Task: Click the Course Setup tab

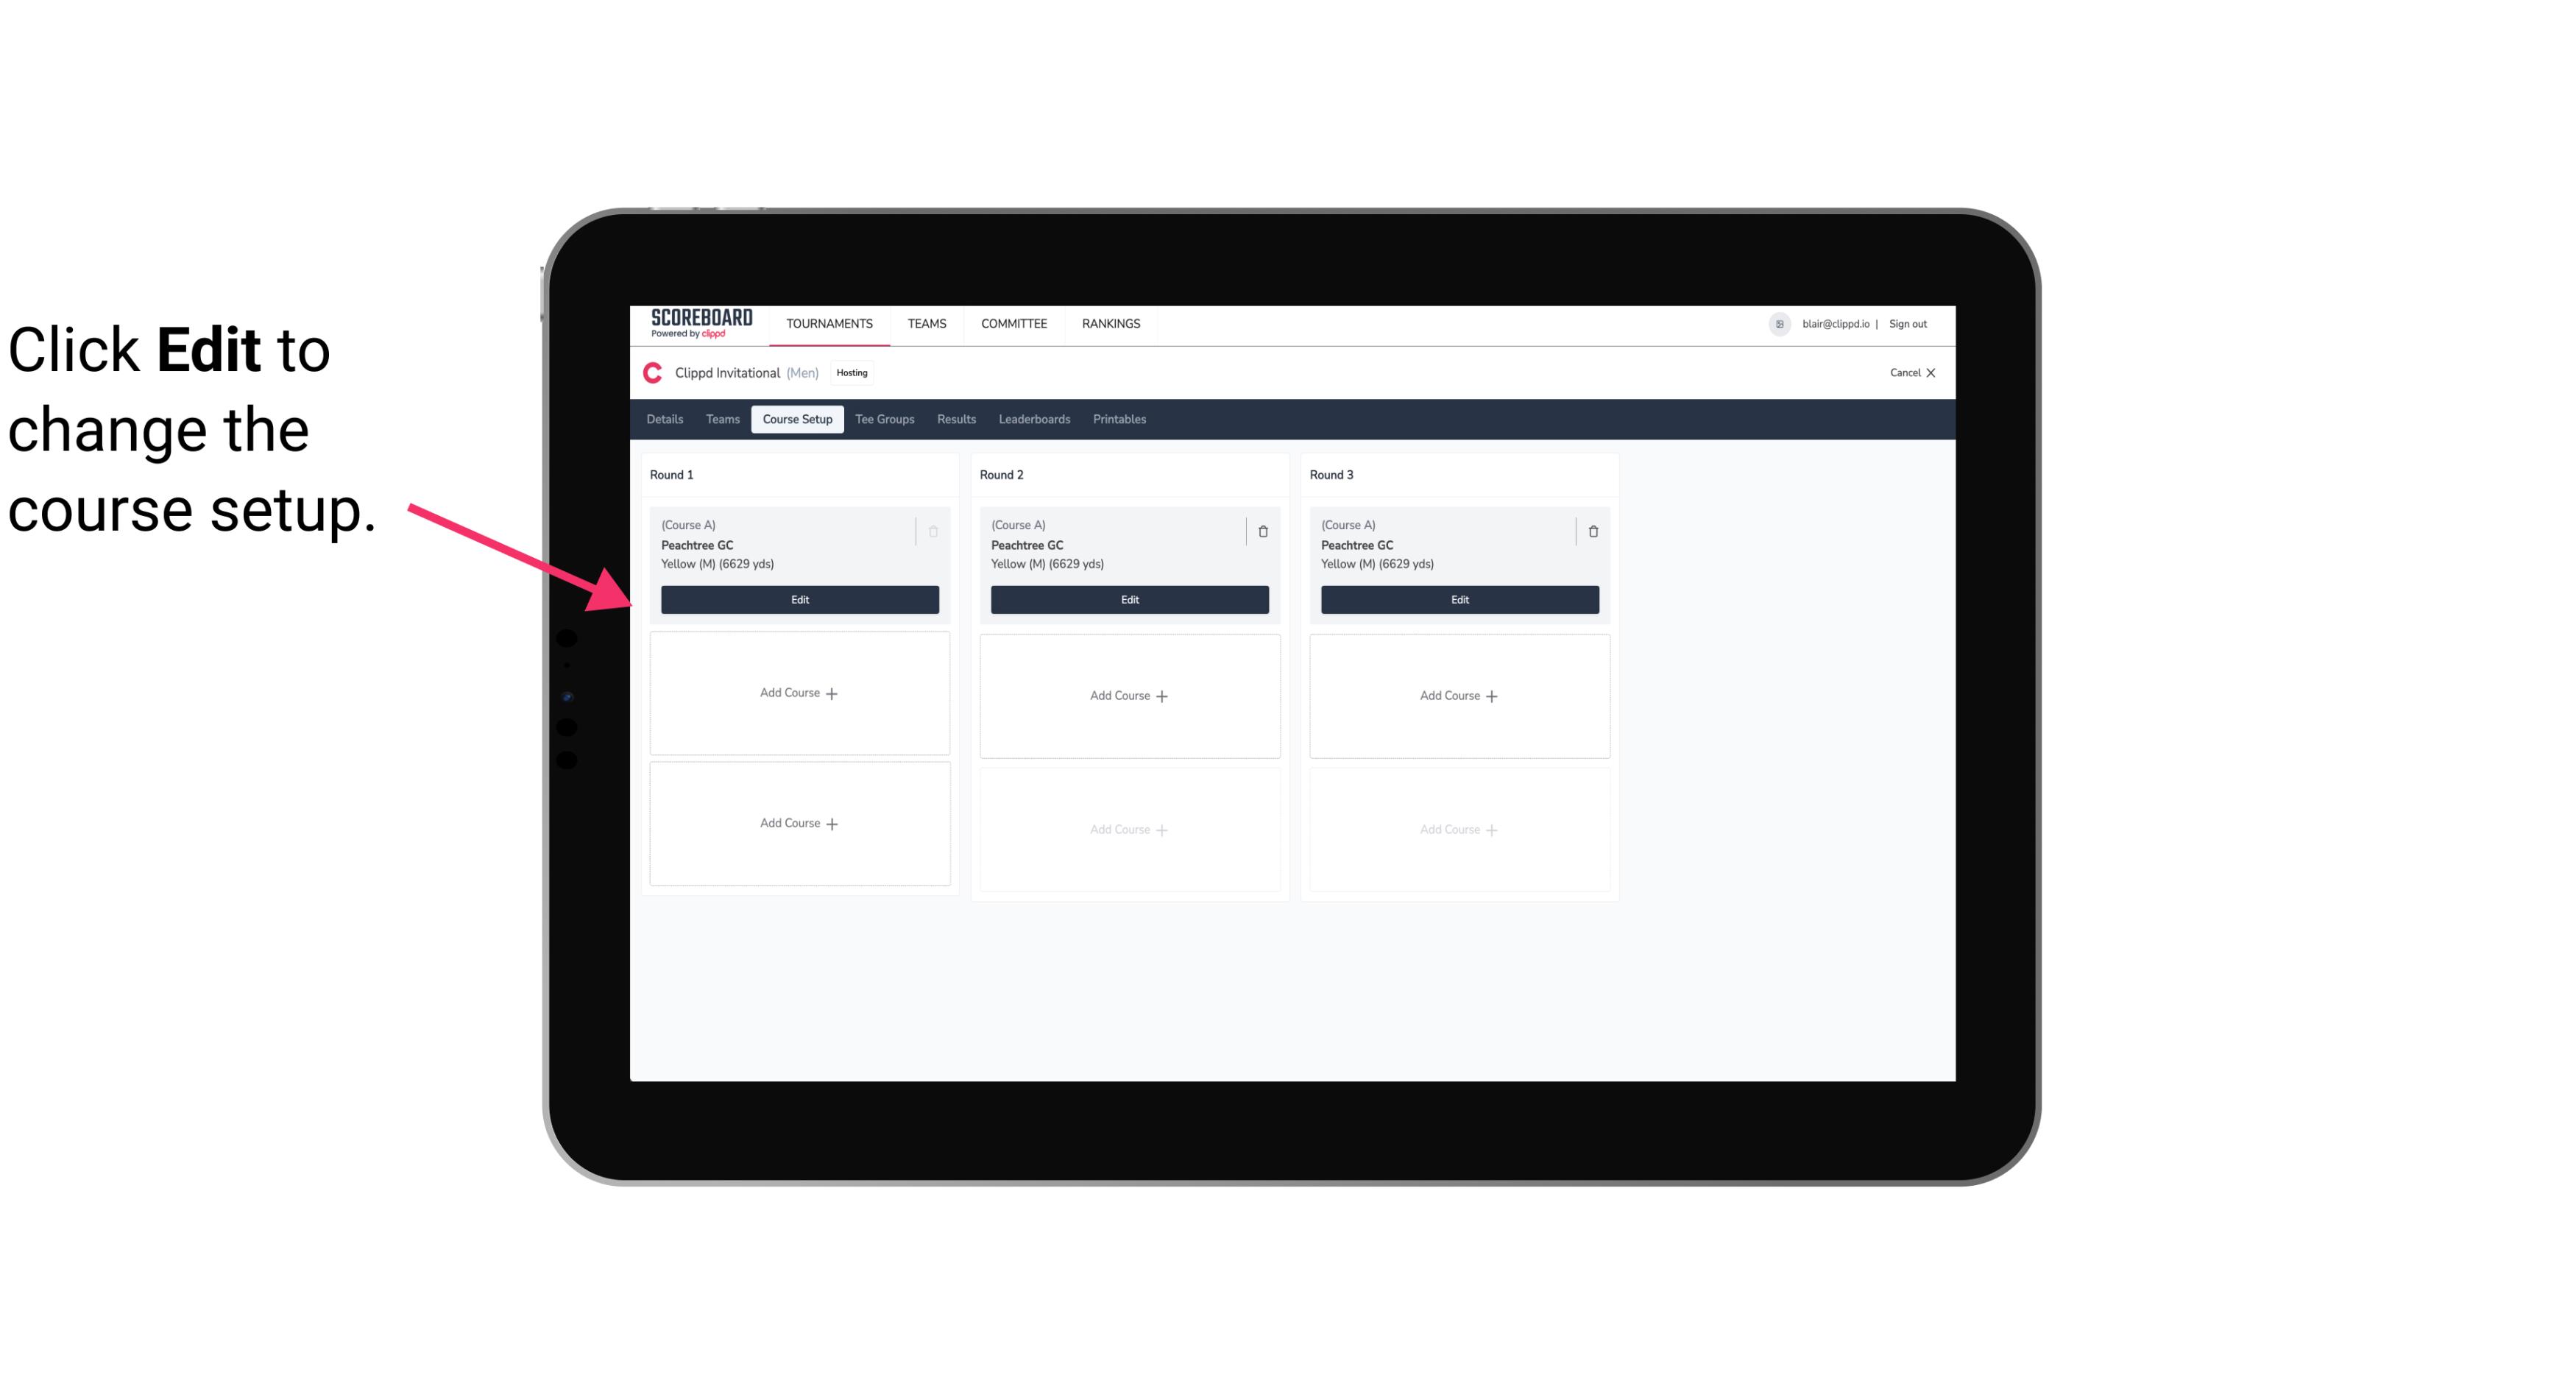Action: coord(796,418)
